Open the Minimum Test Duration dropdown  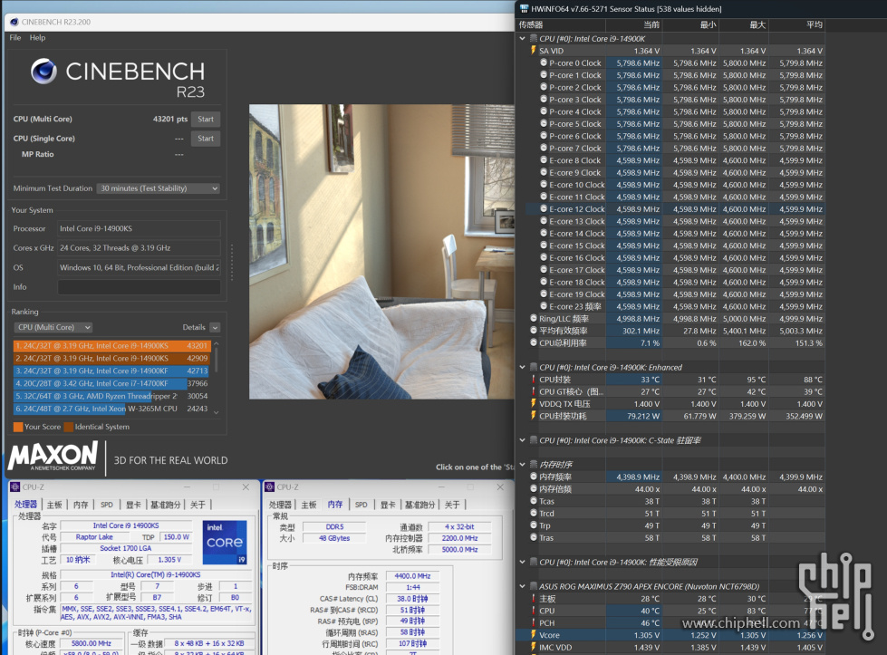point(159,188)
